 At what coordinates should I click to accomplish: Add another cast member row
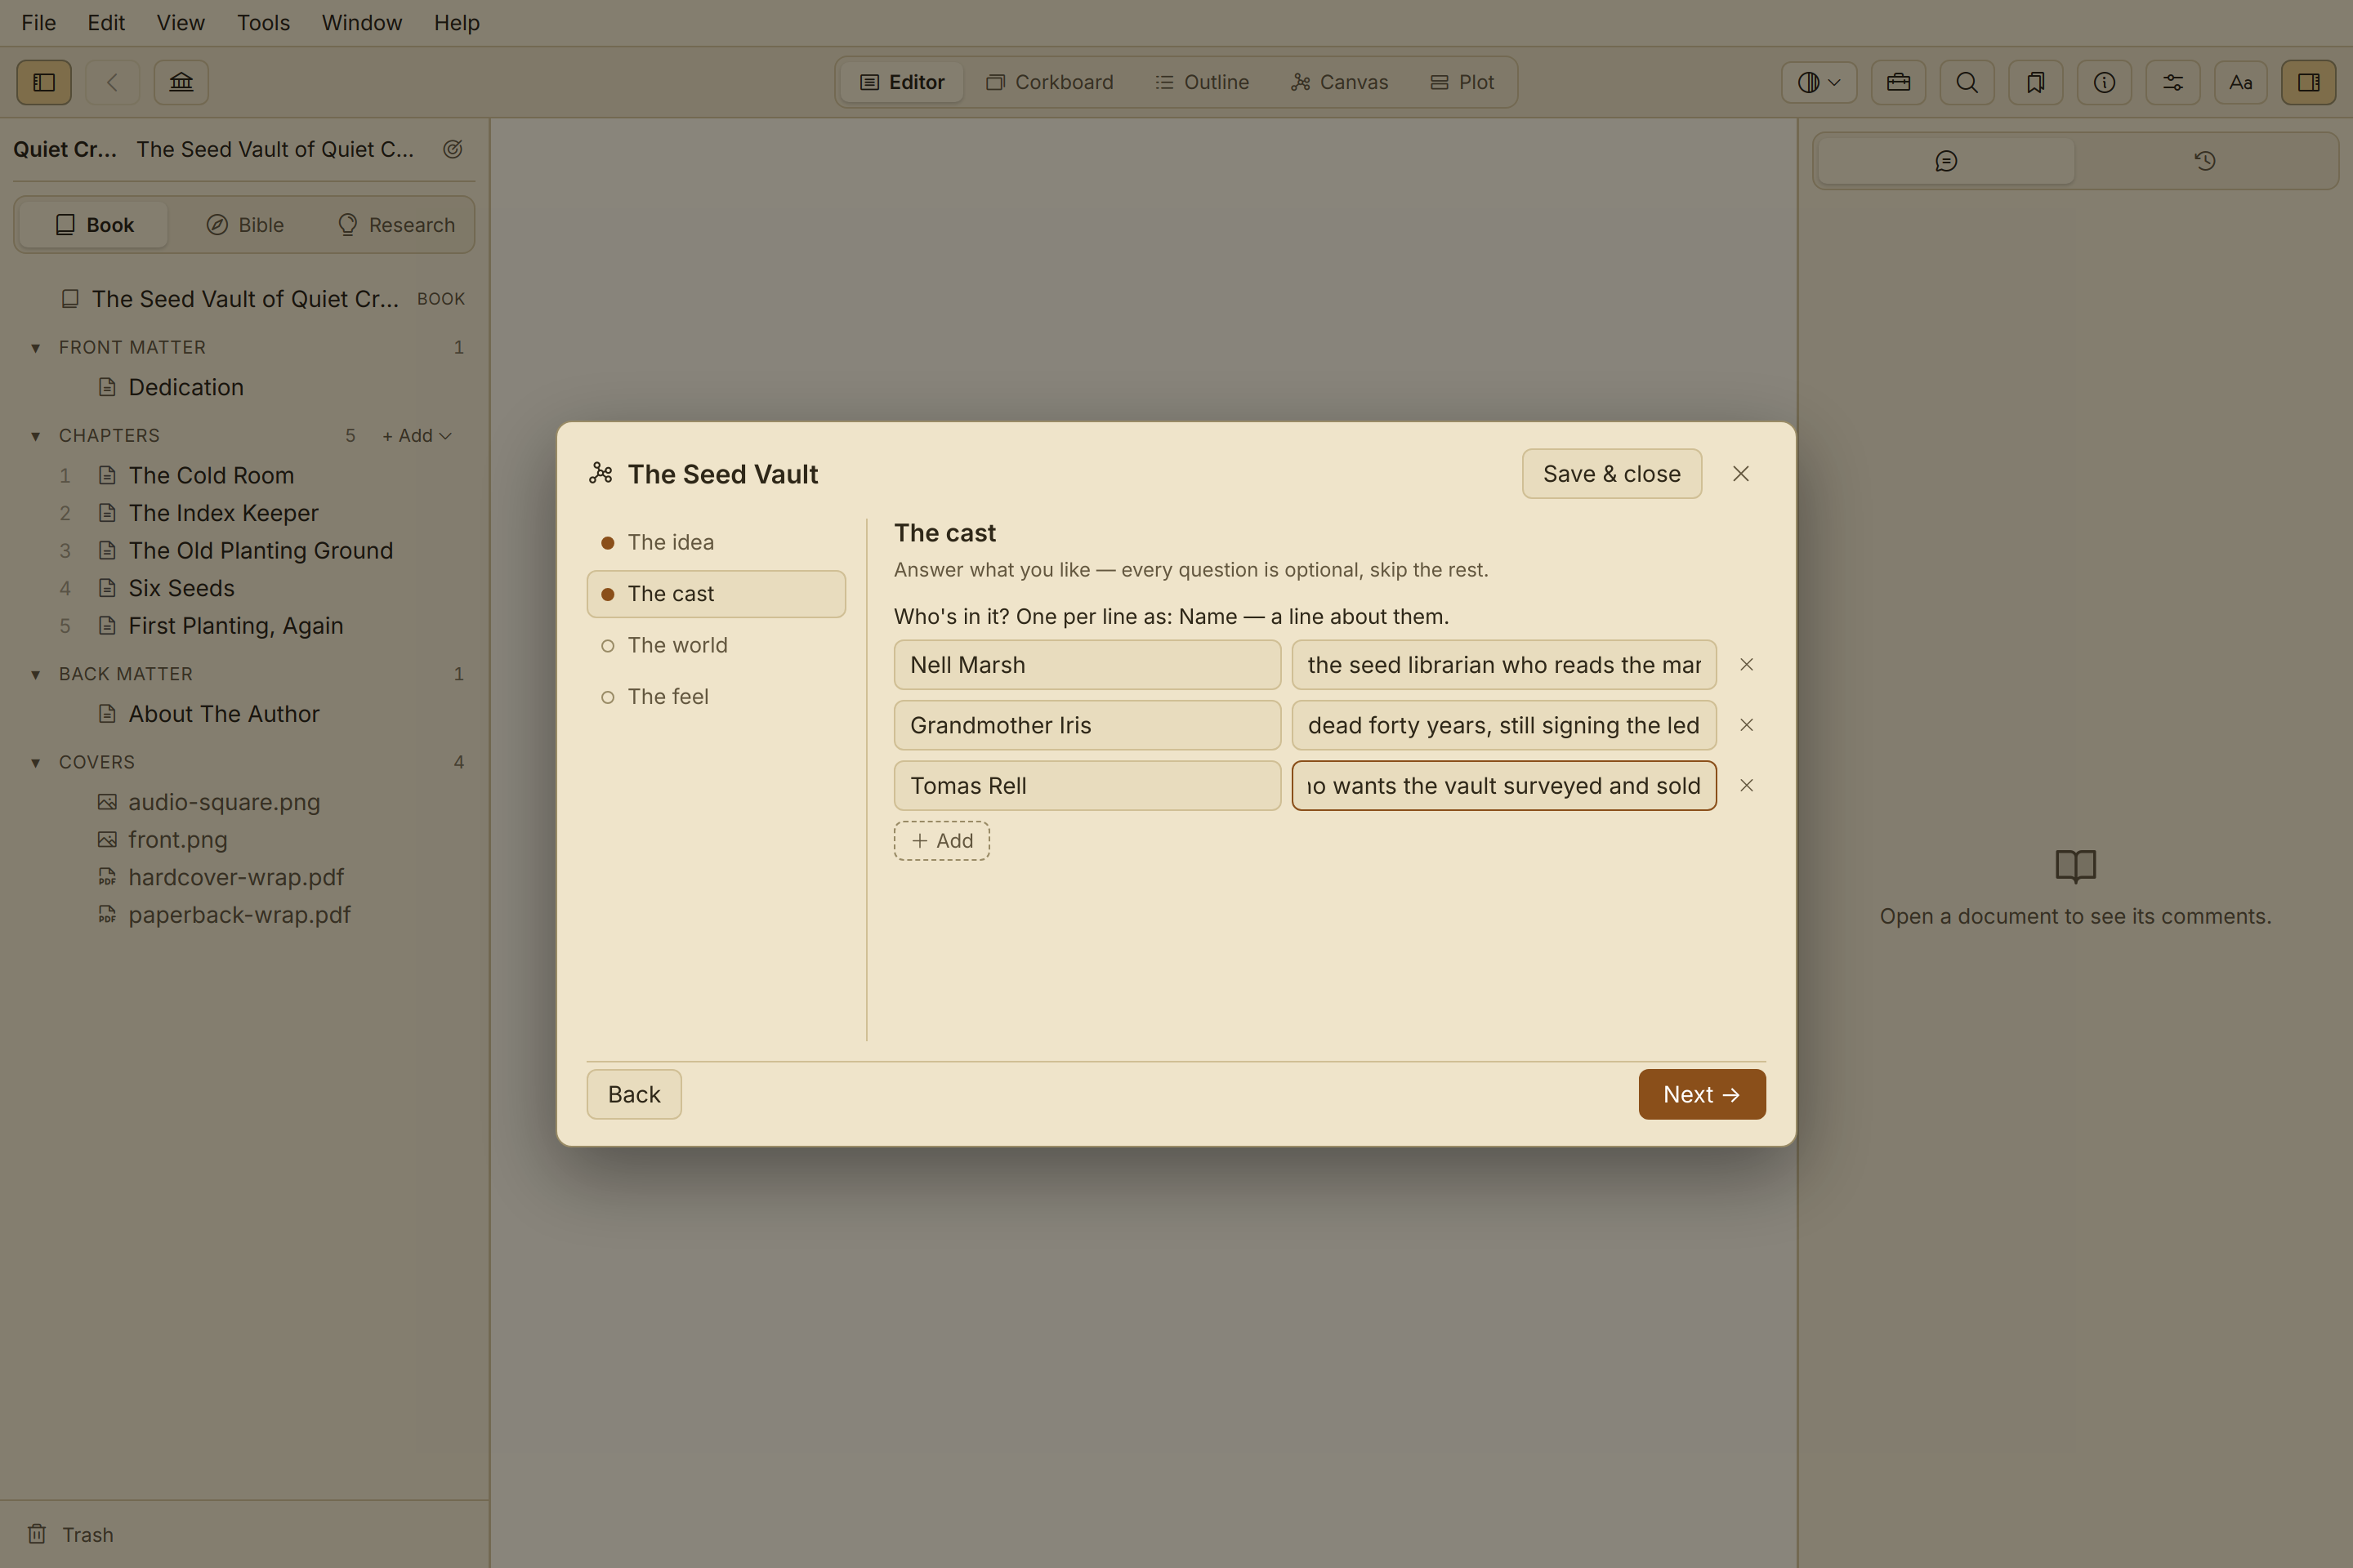[x=941, y=841]
